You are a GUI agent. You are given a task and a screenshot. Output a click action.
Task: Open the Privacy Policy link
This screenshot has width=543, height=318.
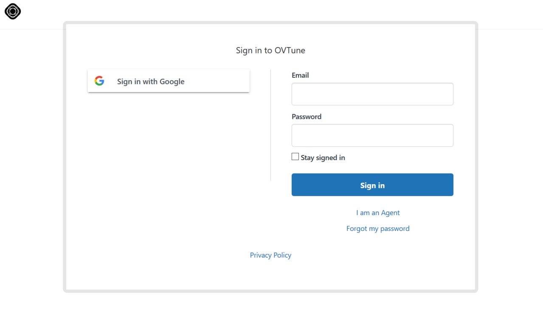[x=270, y=255]
